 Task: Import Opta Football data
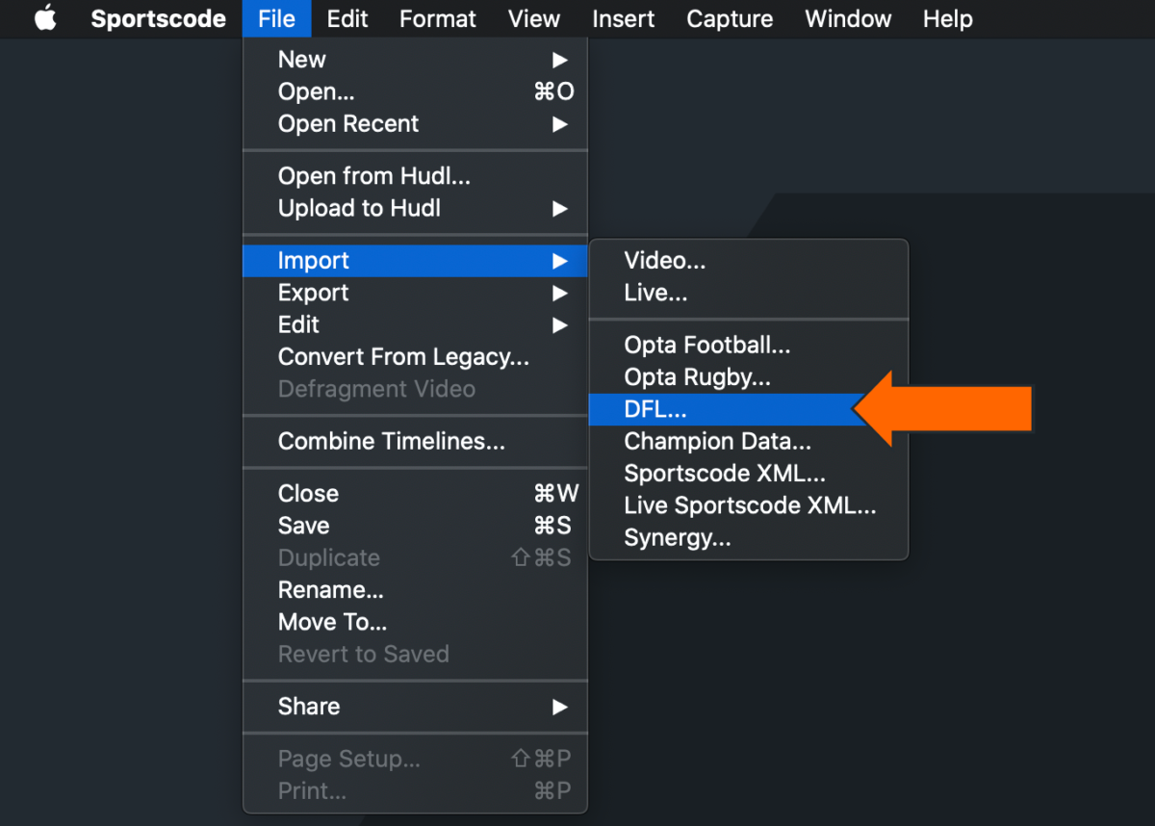[x=707, y=344]
